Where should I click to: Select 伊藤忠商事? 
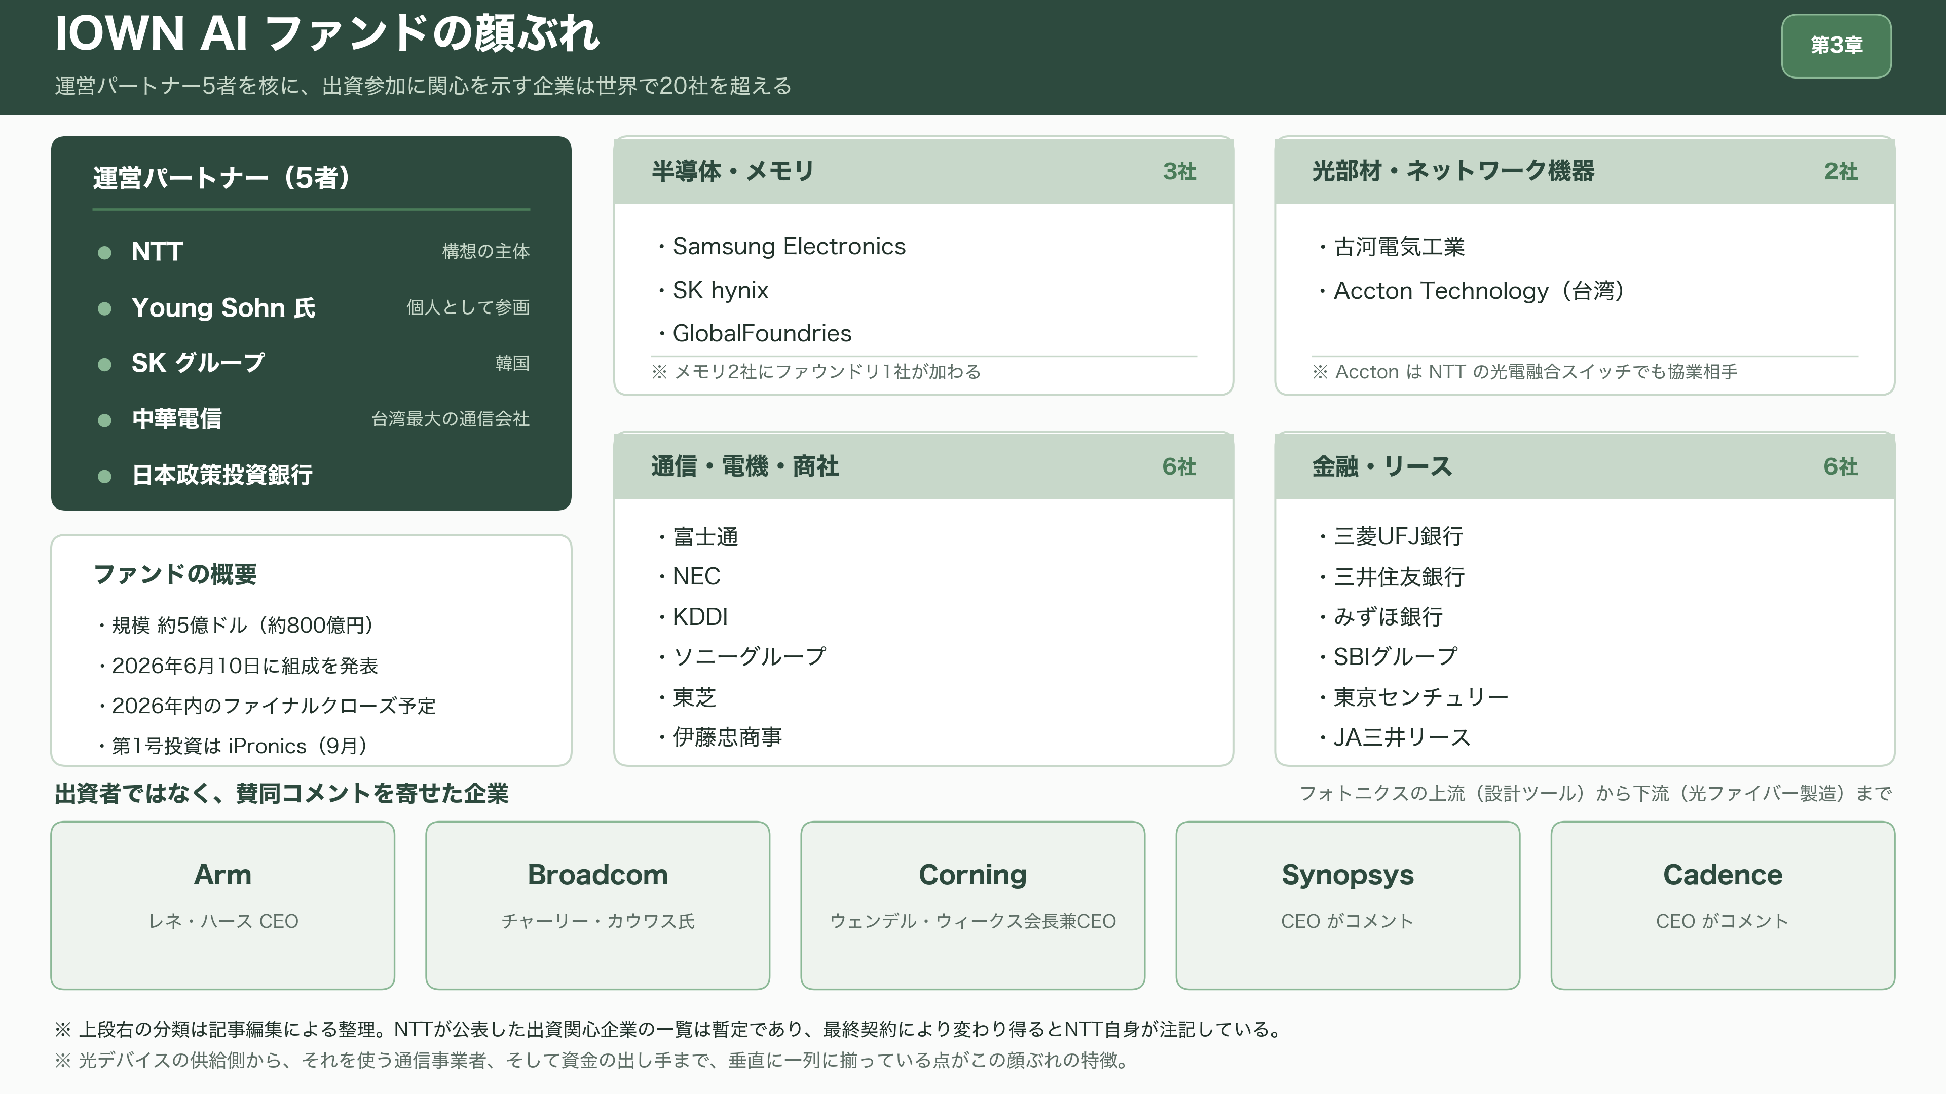coord(728,737)
